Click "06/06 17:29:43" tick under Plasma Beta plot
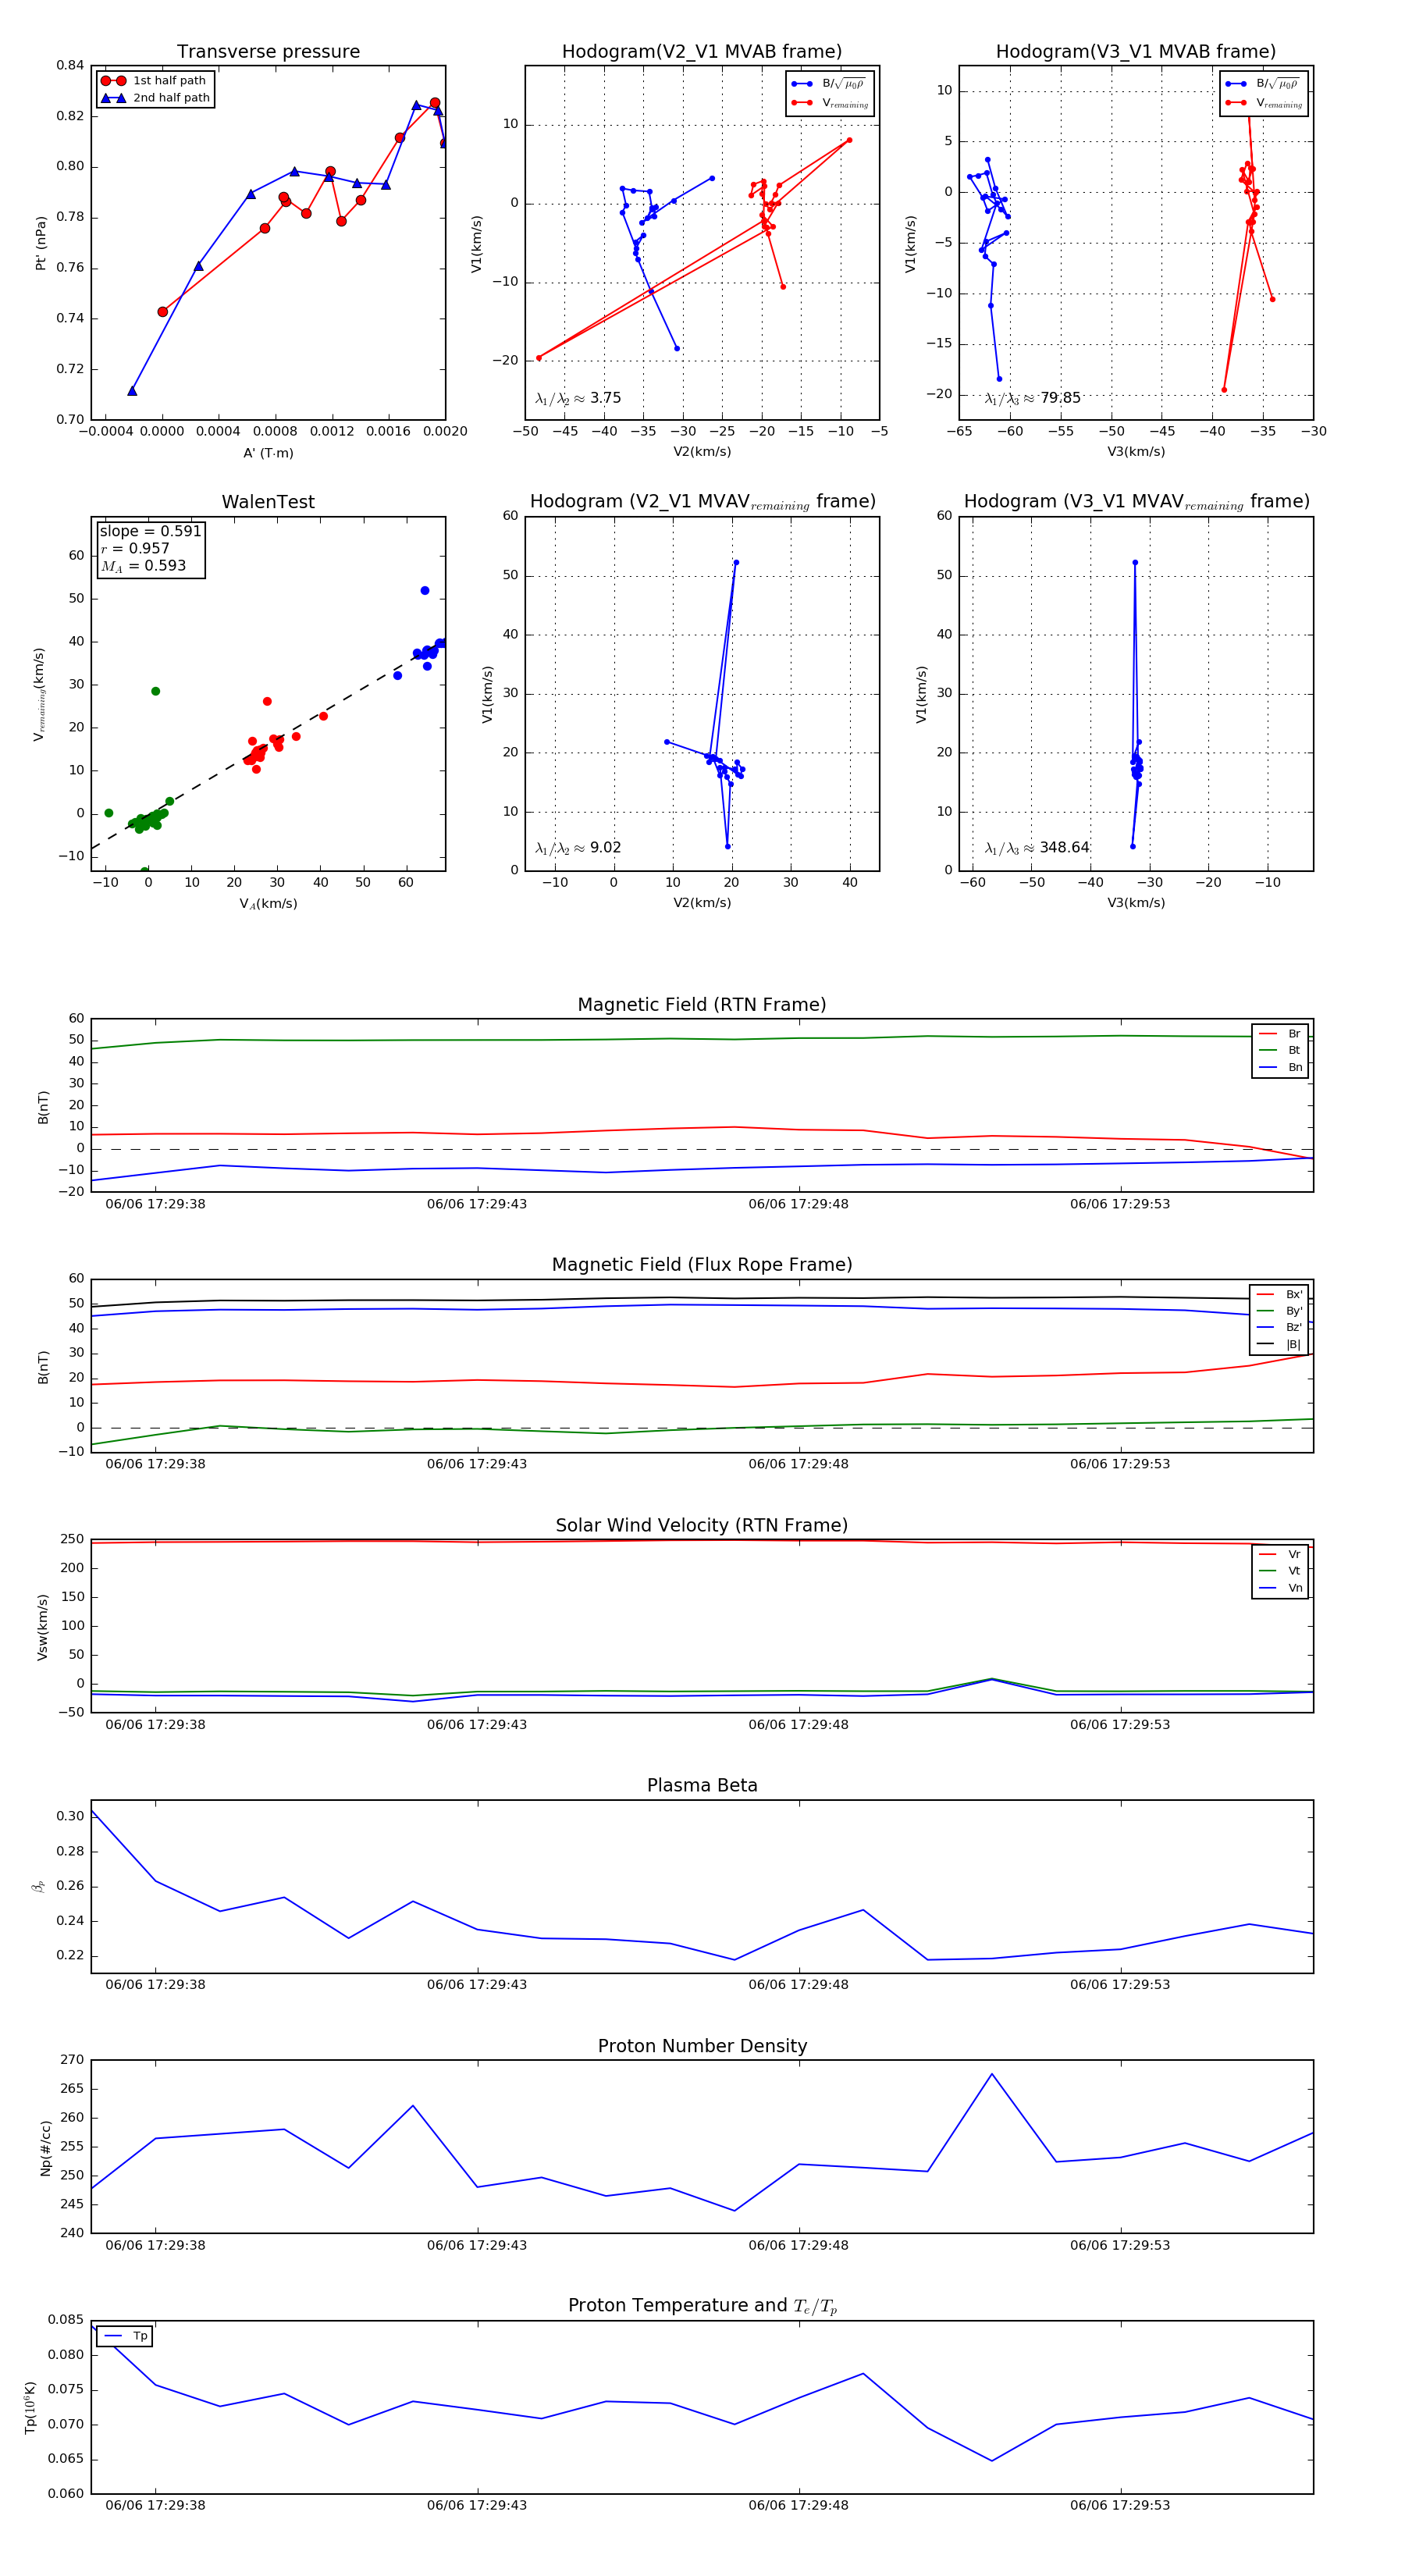The image size is (1405, 2576). click(477, 1984)
